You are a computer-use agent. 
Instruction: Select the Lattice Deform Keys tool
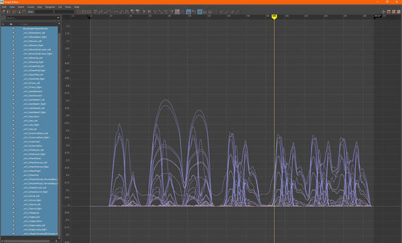(14, 12)
